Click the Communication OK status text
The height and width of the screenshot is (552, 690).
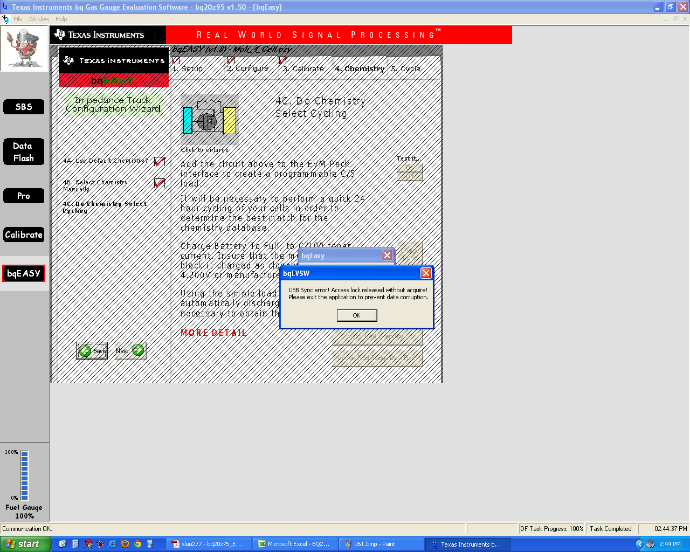pos(27,529)
